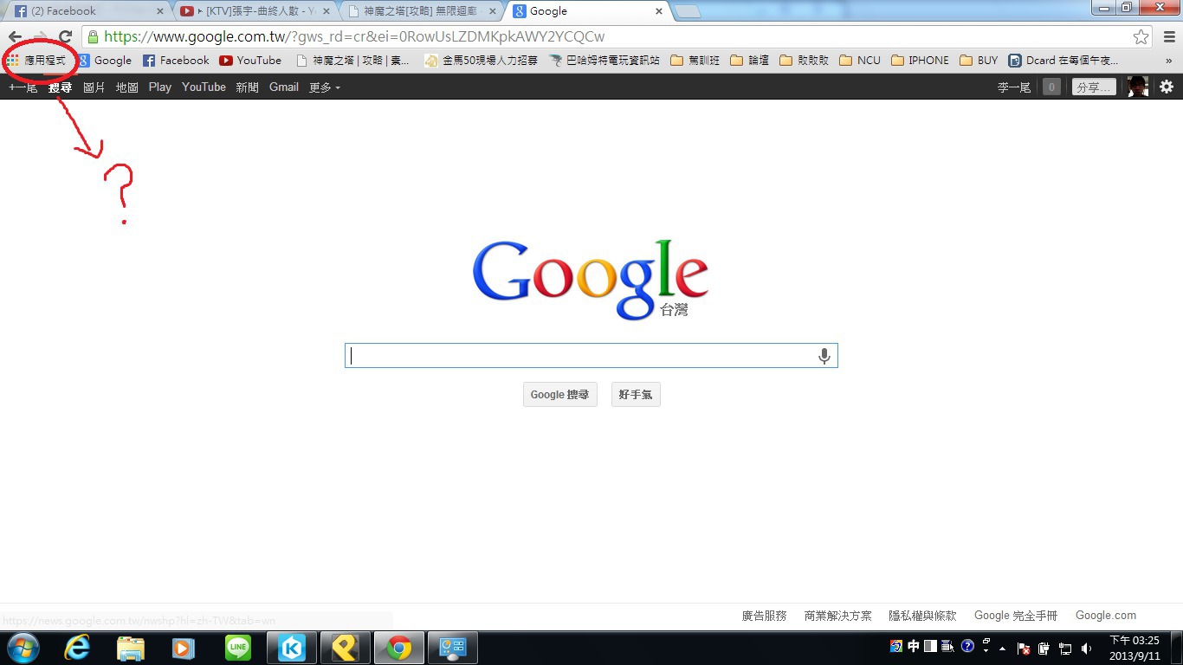Expand the 更多 dropdown in Google bar
The image size is (1183, 665).
tap(325, 87)
